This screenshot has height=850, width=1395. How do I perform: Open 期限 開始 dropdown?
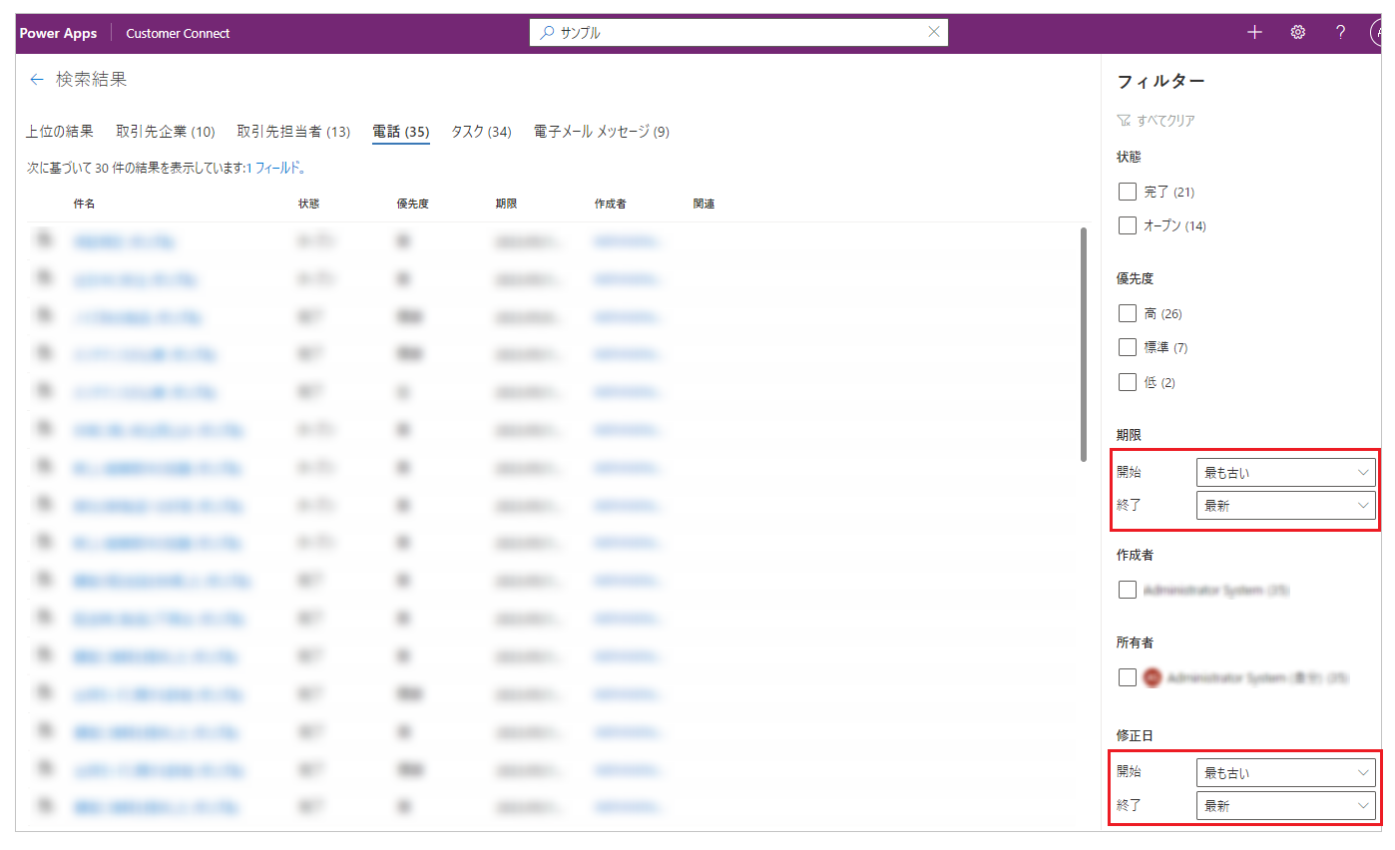(1285, 473)
